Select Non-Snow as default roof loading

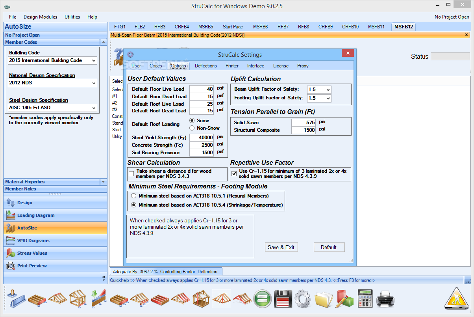pos(192,128)
